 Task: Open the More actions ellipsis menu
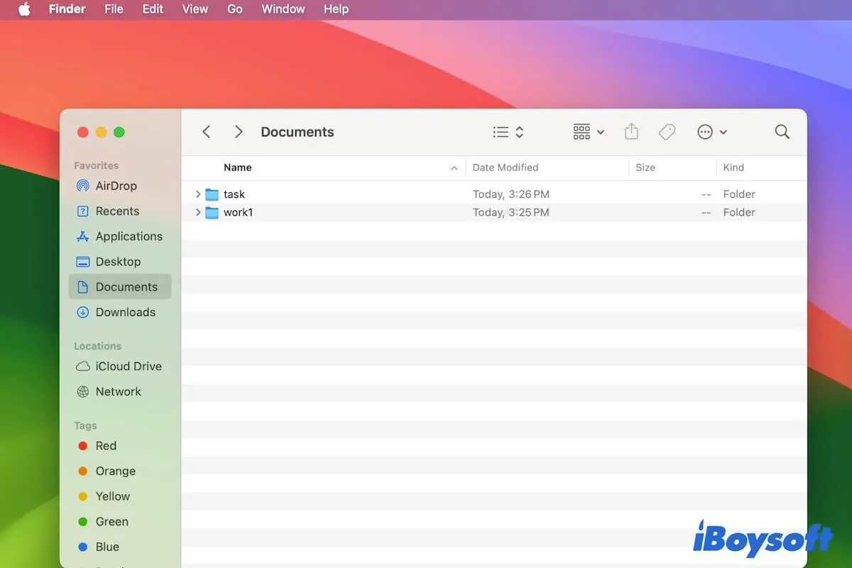711,132
